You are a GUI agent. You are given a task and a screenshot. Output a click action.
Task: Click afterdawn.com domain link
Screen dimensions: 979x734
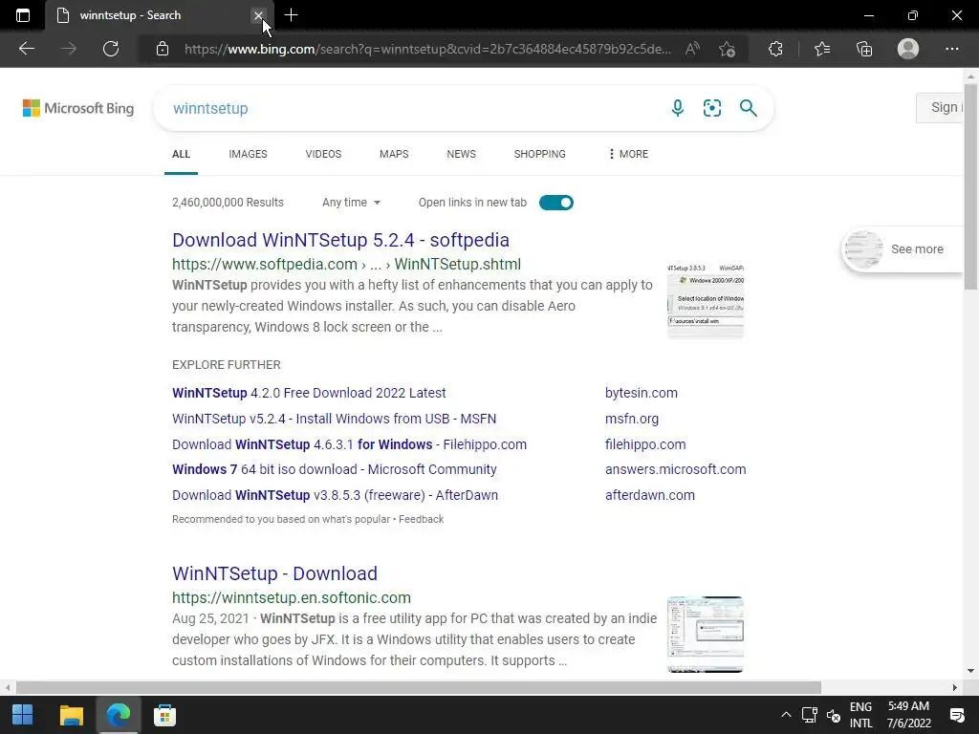[650, 495]
